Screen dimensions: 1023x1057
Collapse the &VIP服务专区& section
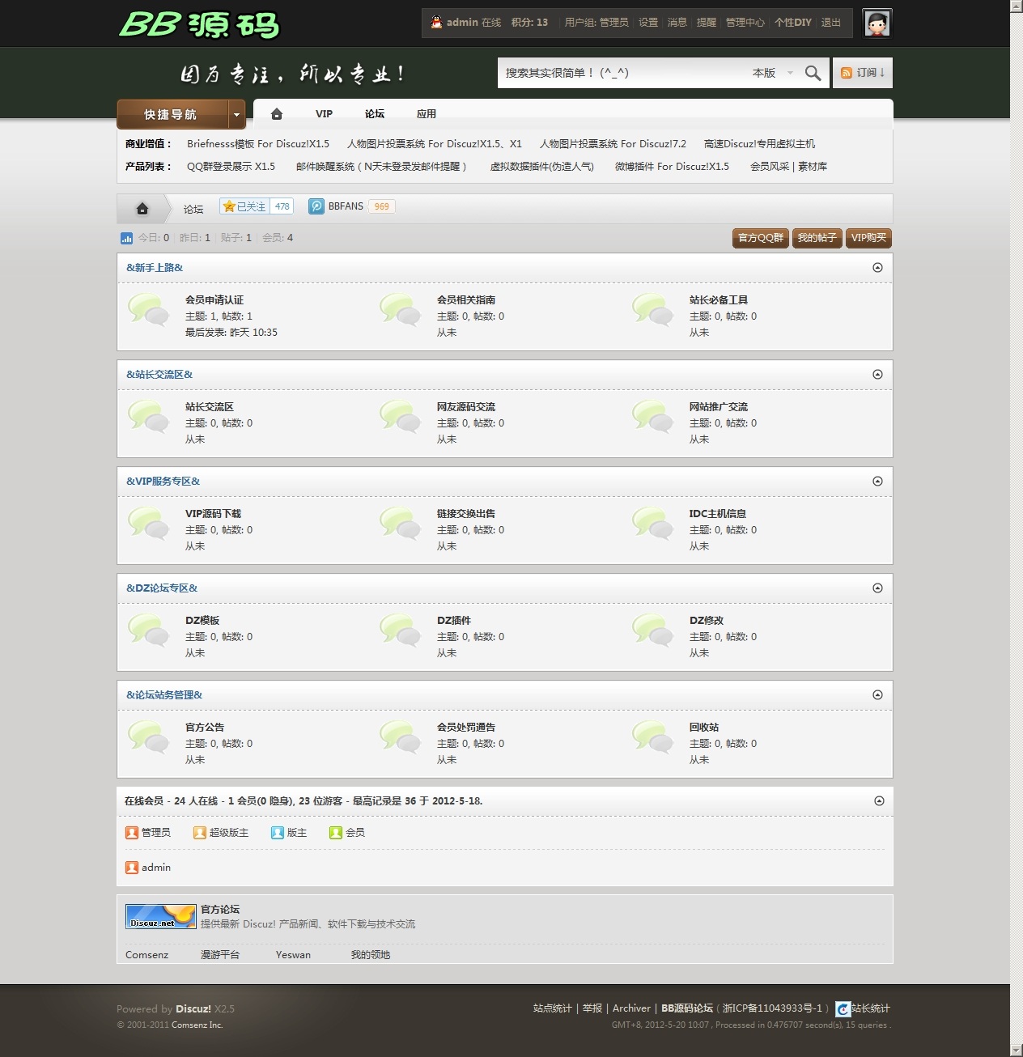pyautogui.click(x=877, y=482)
